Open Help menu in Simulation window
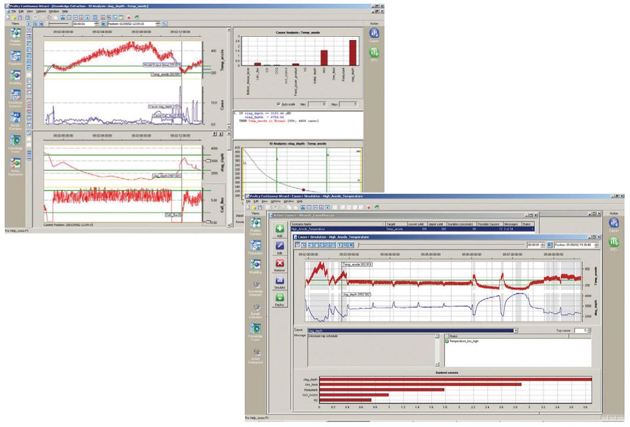The width and height of the screenshot is (630, 427). 299,201
